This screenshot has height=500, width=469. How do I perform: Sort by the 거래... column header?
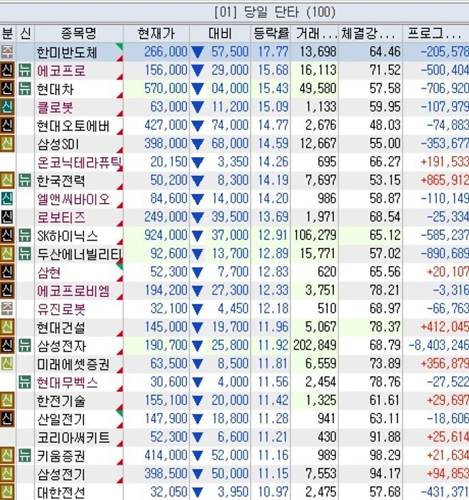[314, 33]
